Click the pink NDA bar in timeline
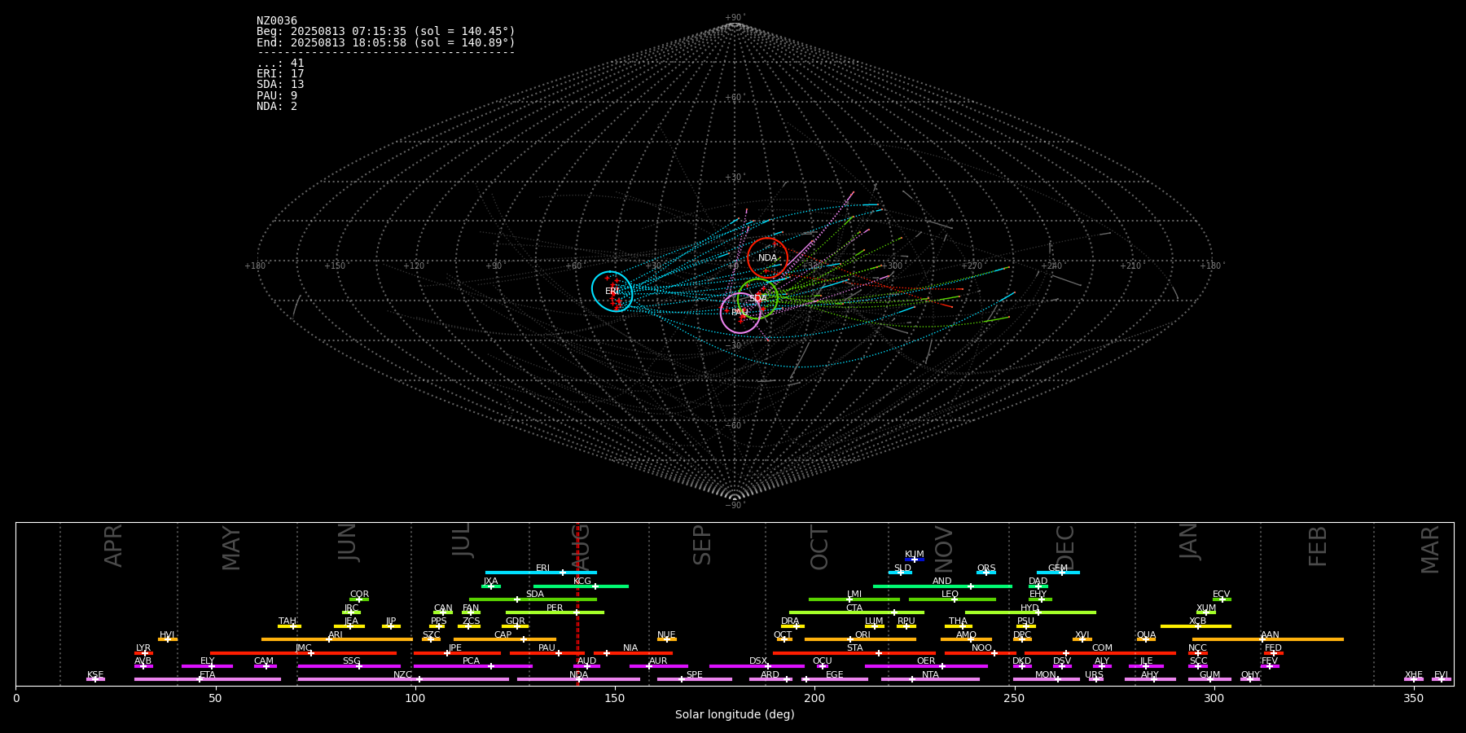 (x=578, y=679)
